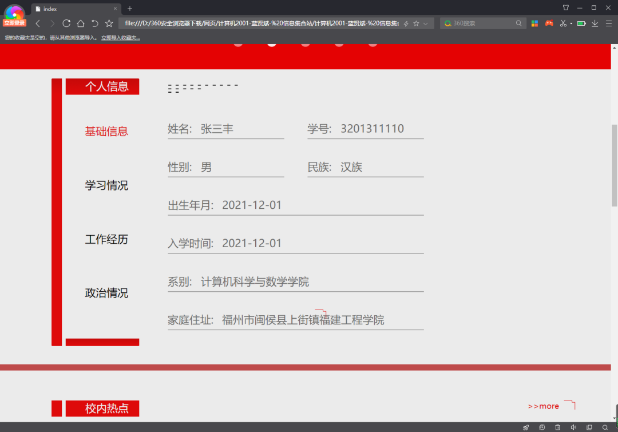Image resolution: width=618 pixels, height=432 pixels.
Task: Open the colorful apps grid icon
Action: pos(534,23)
